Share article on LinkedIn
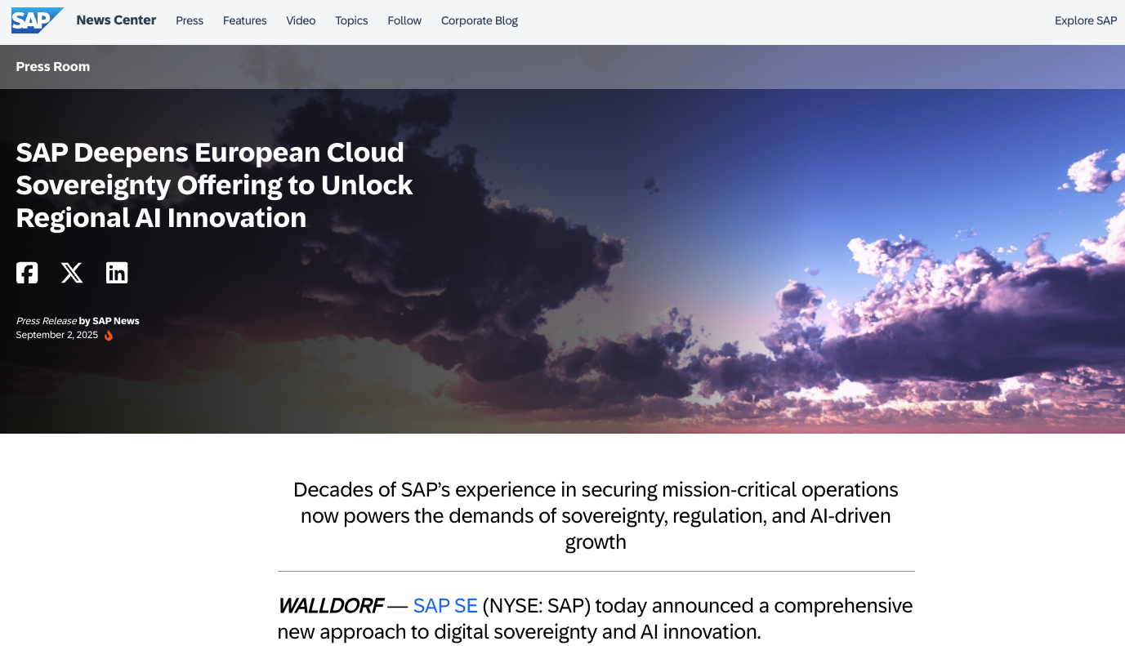This screenshot has height=646, width=1125. 117,273
